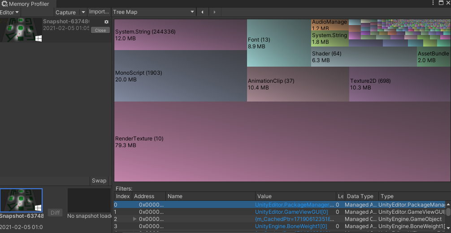Sort by the Name column header
The image size is (451, 233).
210,196
